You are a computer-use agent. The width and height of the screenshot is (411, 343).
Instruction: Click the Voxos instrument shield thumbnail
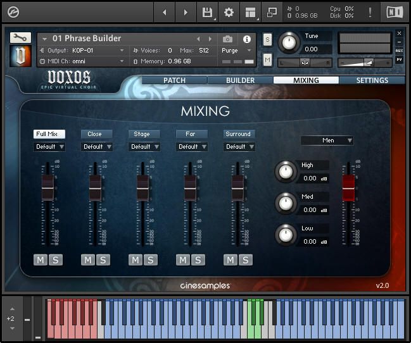[20, 56]
